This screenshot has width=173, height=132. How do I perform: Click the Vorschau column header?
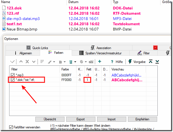[128, 69]
